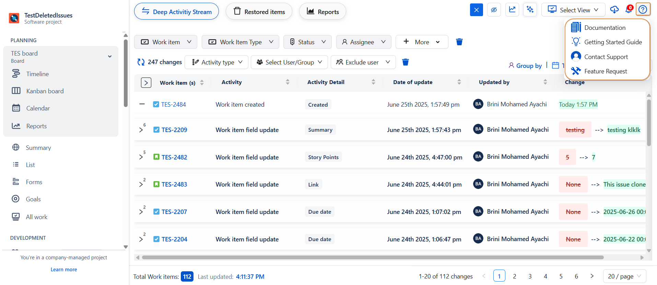Image resolution: width=657 pixels, height=285 pixels.
Task: Click the cloud download export icon
Action: click(x=614, y=10)
